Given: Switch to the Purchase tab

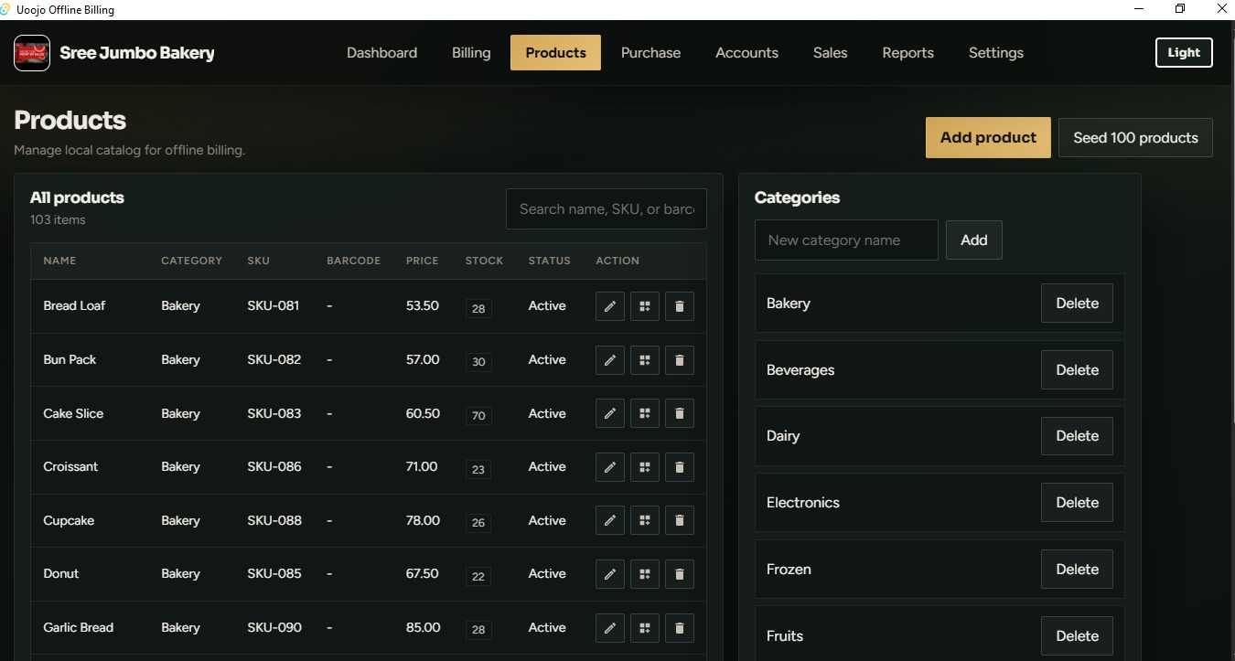Looking at the screenshot, I should click(x=650, y=53).
